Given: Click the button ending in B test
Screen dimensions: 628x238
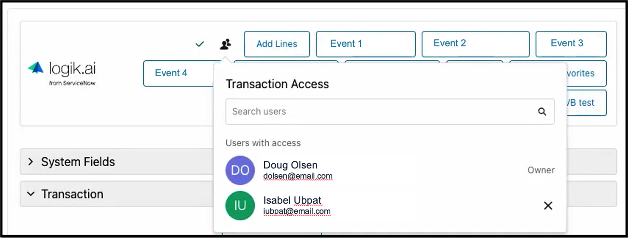Looking at the screenshot, I should [x=586, y=103].
